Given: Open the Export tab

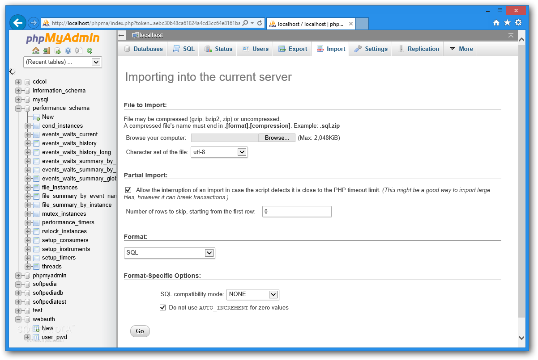Looking at the screenshot, I should tap(292, 49).
